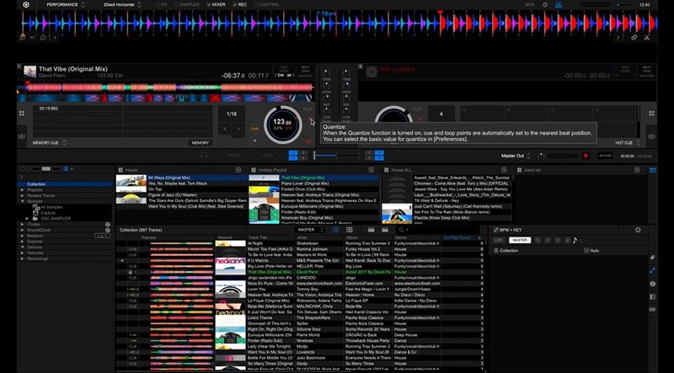Enable the FX checkbox
This screenshot has height=373, width=674.
[158, 5]
